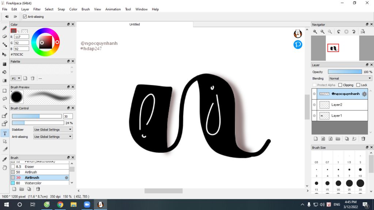Toggle visibility of @ngocquynhanh layer
The image size is (374, 210).
tap(314, 94)
